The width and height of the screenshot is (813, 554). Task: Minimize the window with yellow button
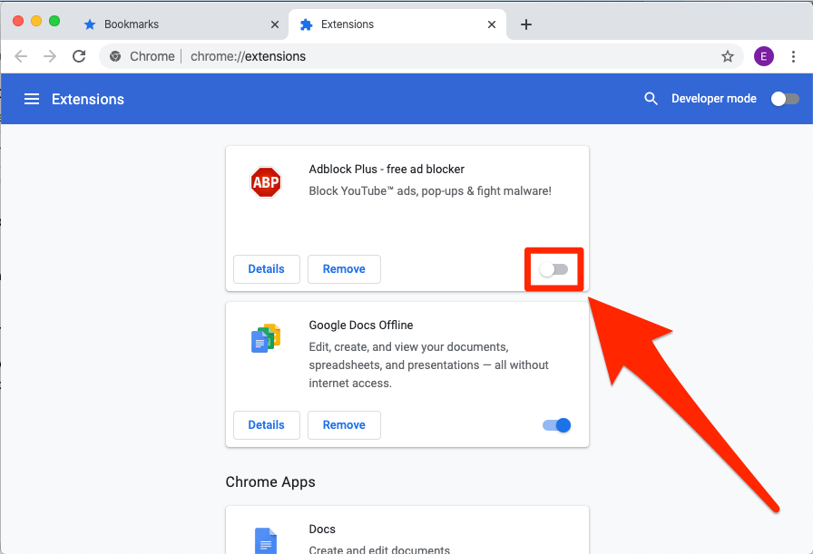[36, 21]
